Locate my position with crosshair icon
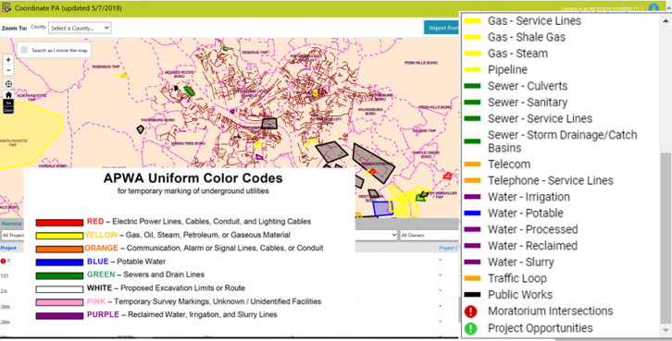 (8, 83)
